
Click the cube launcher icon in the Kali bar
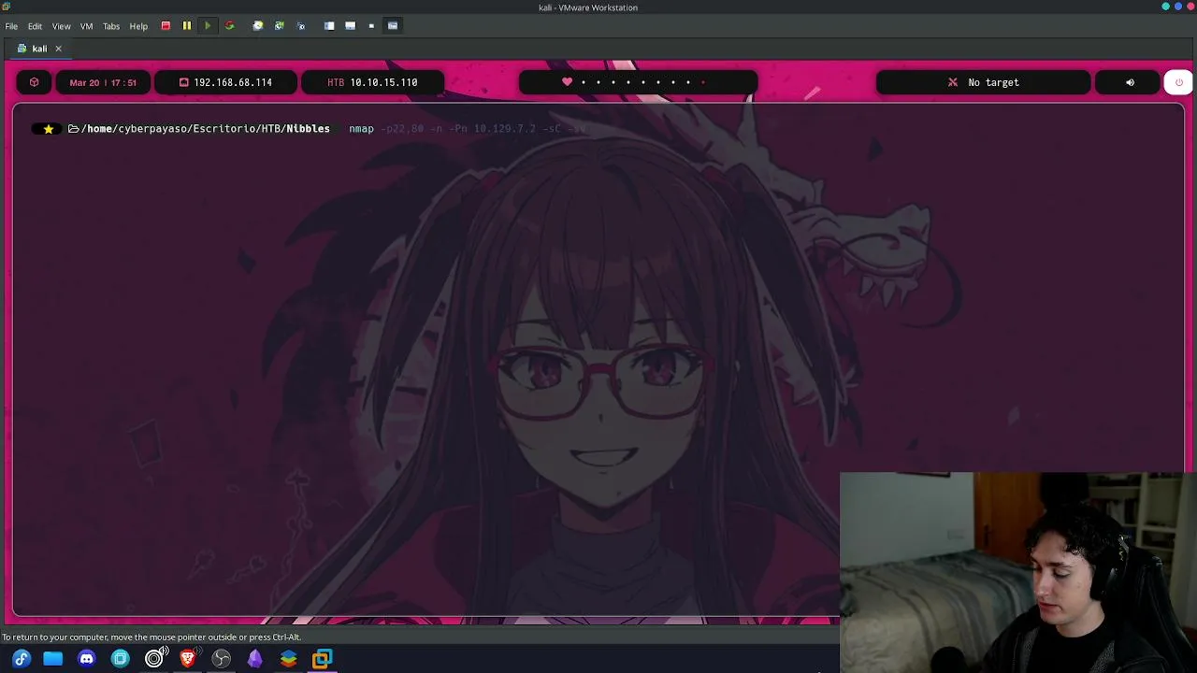[x=34, y=82]
